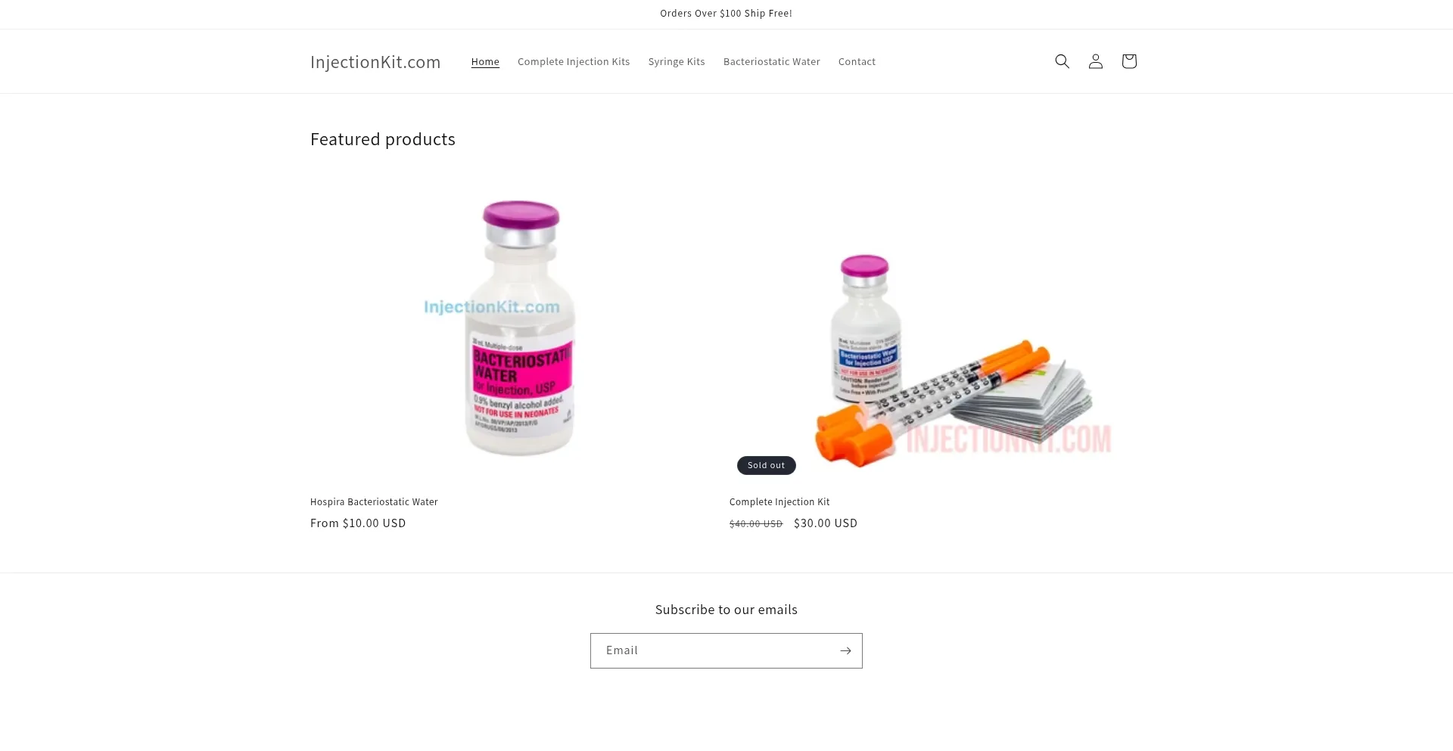Image resolution: width=1453 pixels, height=751 pixels.
Task: Open Bacteriostatic Water nav link
Action: click(771, 62)
